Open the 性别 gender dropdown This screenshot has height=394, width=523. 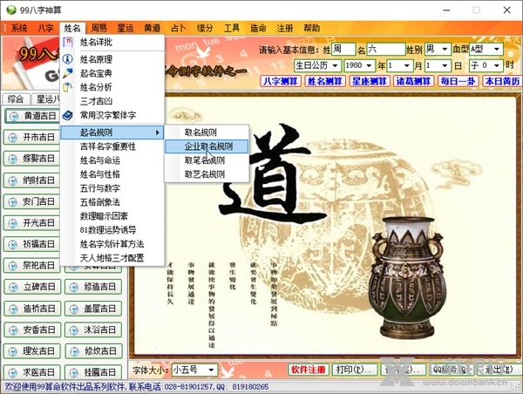445,50
